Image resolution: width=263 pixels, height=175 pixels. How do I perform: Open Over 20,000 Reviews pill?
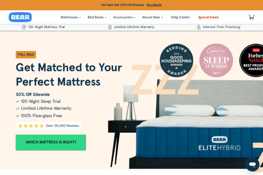coord(49,126)
